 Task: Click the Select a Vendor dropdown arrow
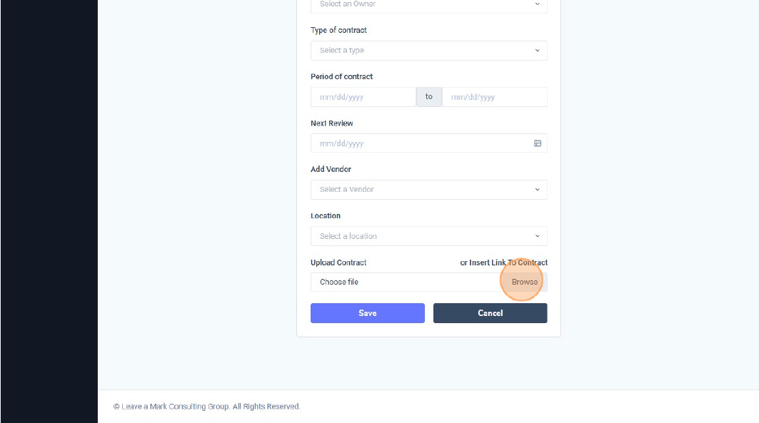click(x=538, y=189)
